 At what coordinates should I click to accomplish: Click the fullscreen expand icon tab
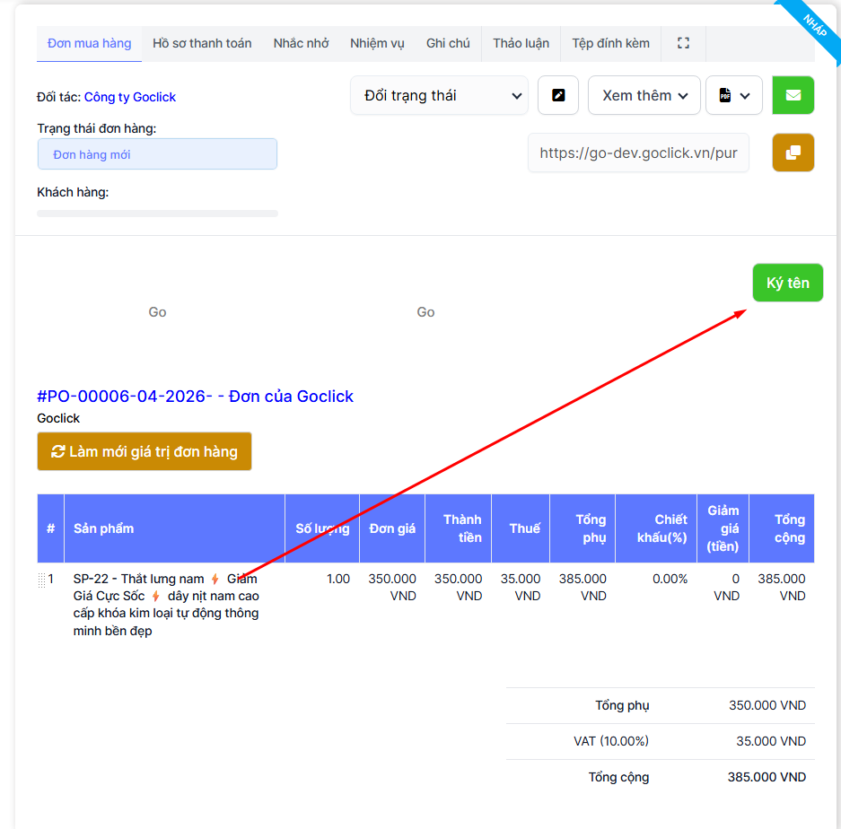tap(683, 43)
